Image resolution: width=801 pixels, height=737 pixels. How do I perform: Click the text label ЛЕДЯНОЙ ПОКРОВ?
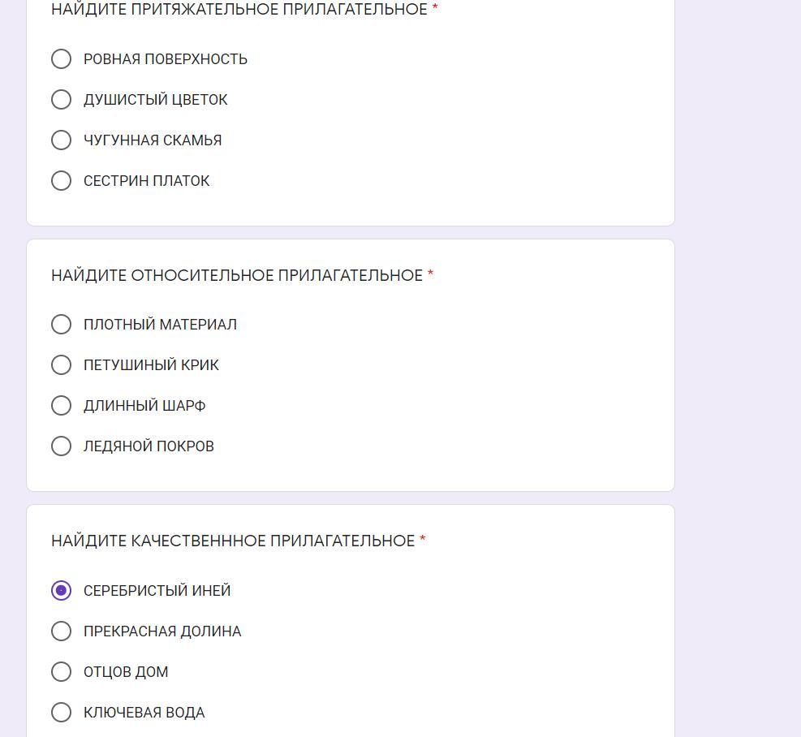pyautogui.click(x=149, y=446)
